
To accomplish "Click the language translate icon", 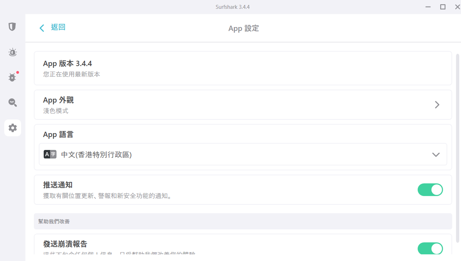I will [x=50, y=155].
